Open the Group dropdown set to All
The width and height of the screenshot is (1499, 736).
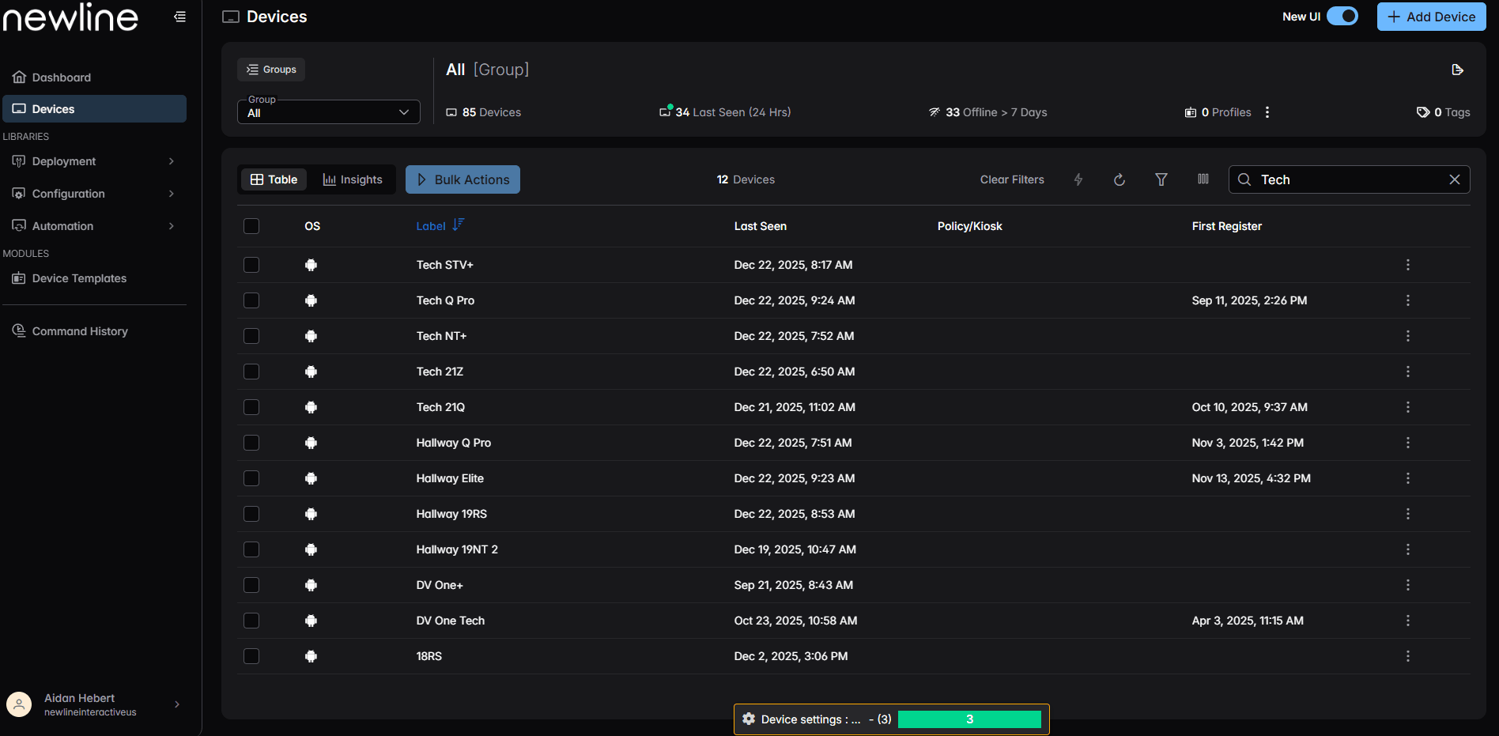(329, 112)
